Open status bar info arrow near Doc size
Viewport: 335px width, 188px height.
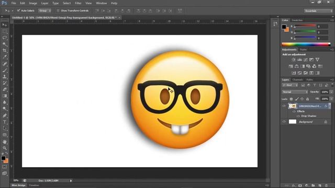71,181
